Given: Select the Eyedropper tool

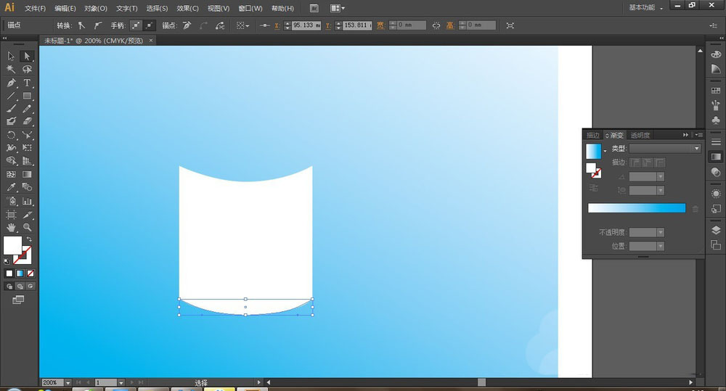Looking at the screenshot, I should point(11,188).
